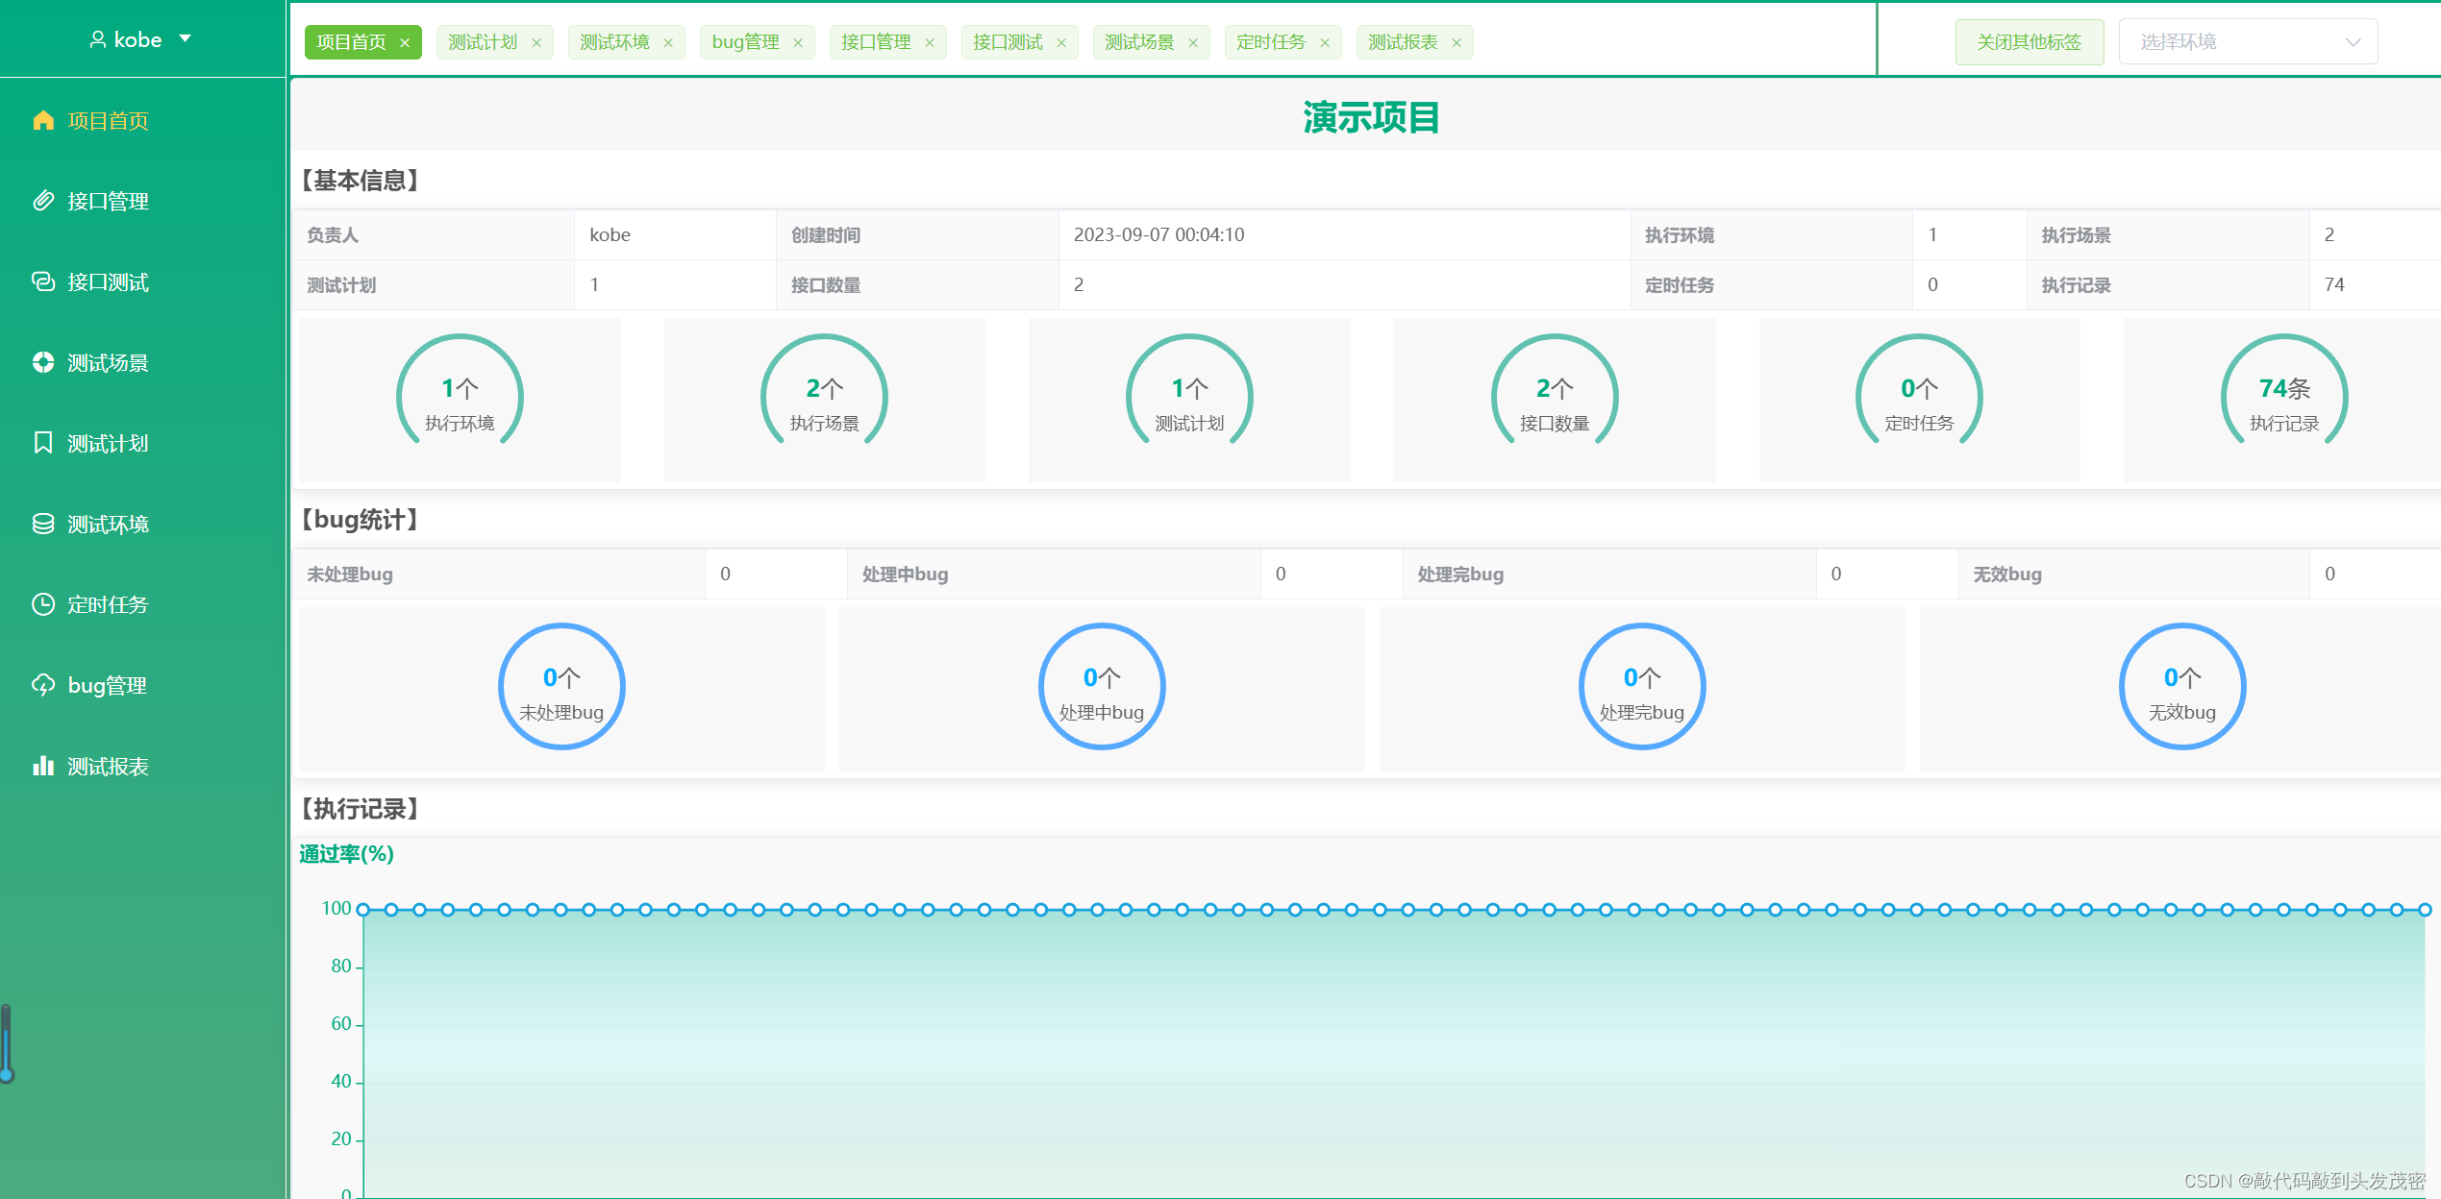Click the link icon for 接口测试
Viewport: 2441px width, 1199px height.
click(x=43, y=281)
